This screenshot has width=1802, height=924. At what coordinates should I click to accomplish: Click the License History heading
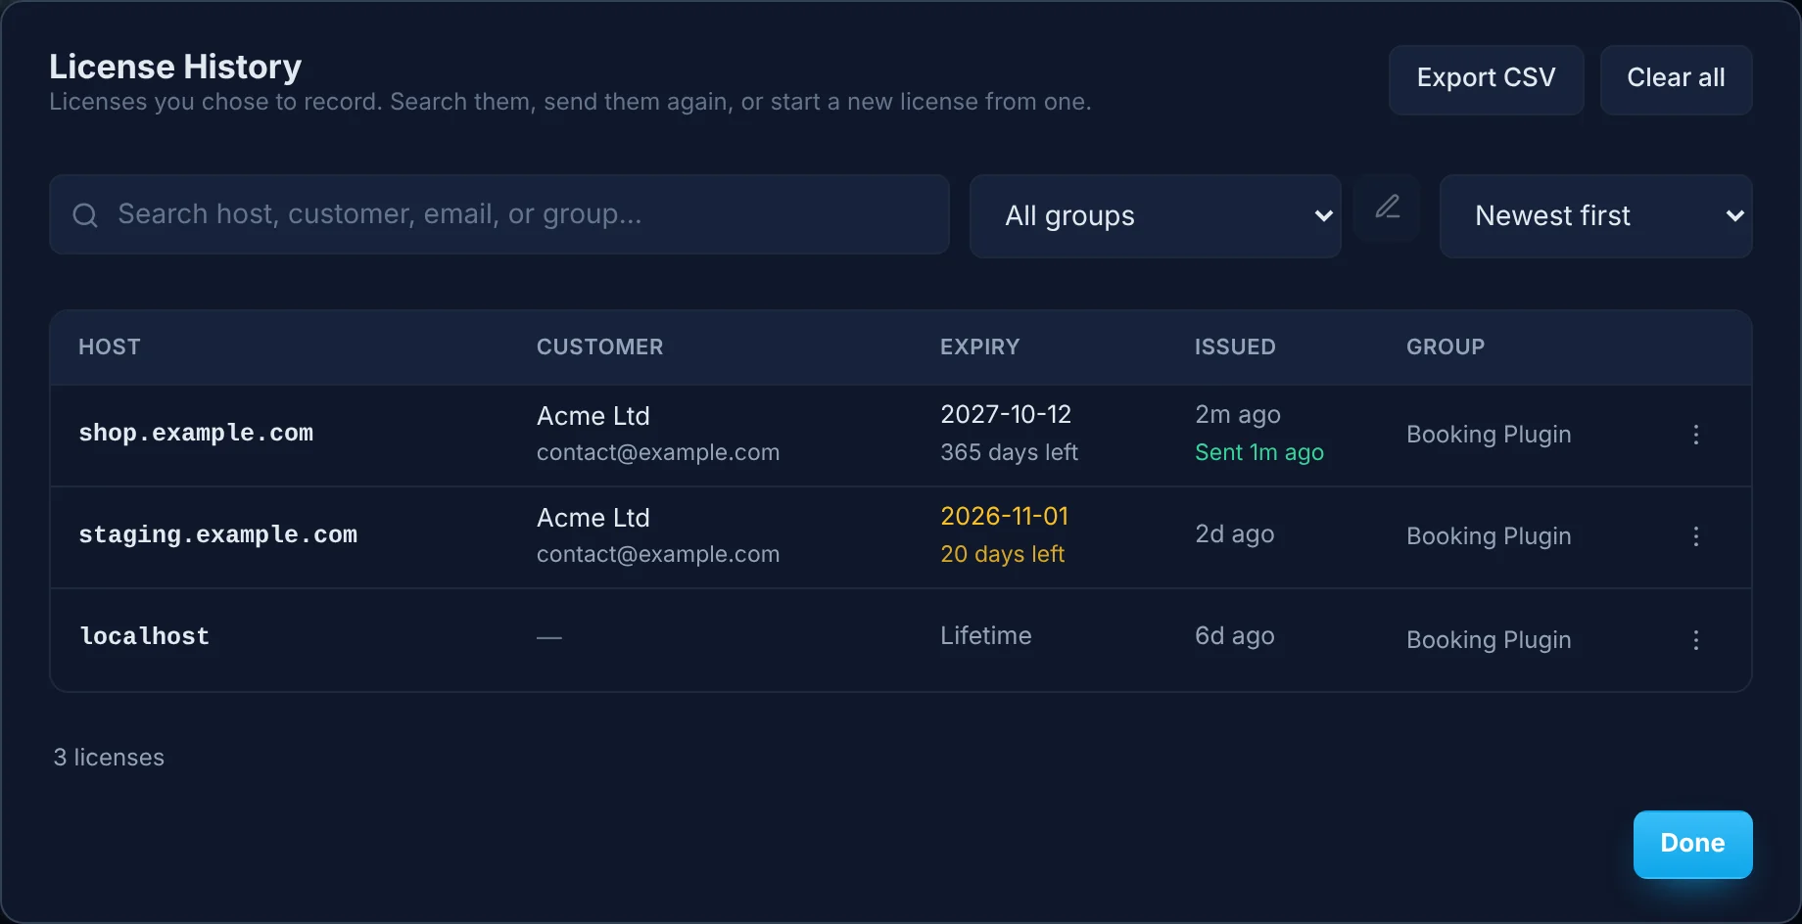[x=175, y=67]
